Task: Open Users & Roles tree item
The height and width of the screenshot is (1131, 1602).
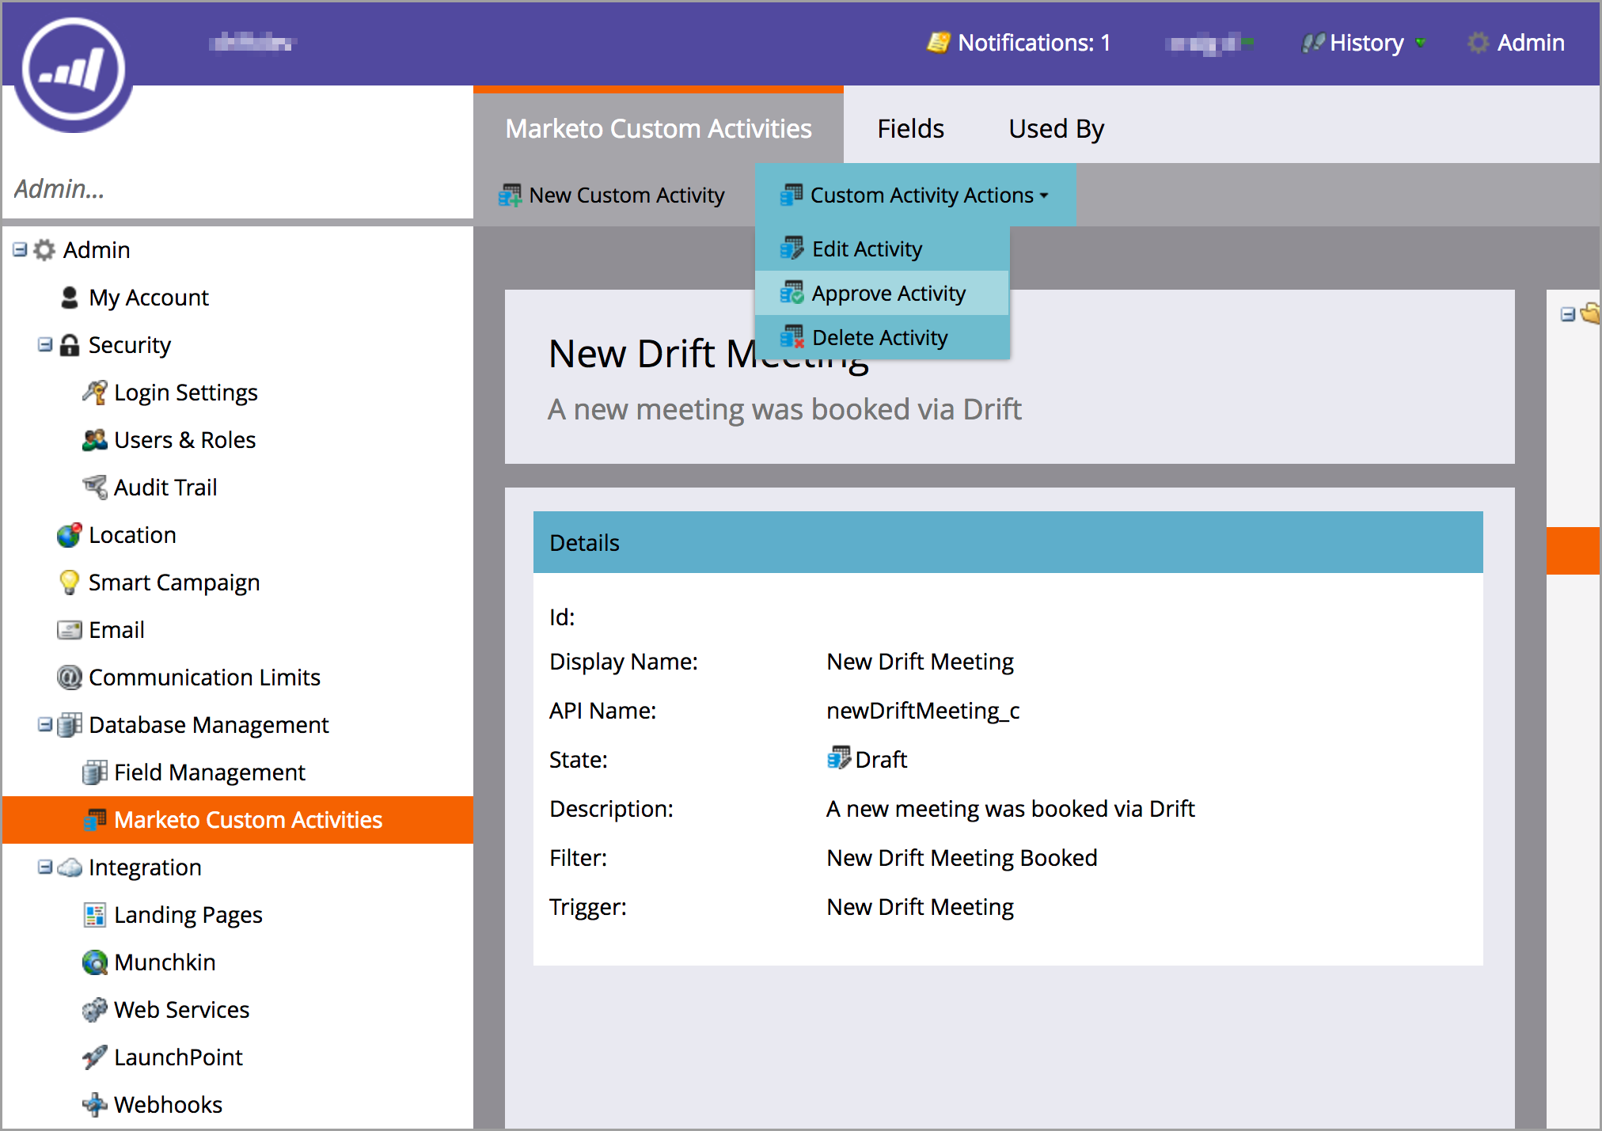Action: (x=185, y=440)
